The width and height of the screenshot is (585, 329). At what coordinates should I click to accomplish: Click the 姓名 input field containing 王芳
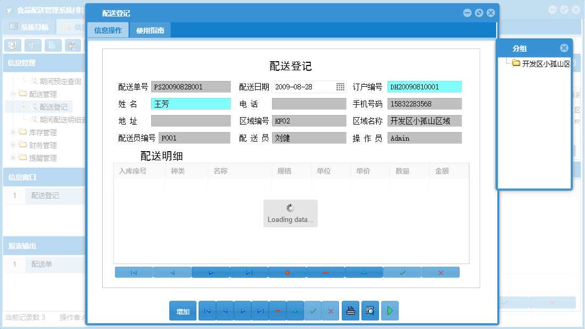point(191,103)
